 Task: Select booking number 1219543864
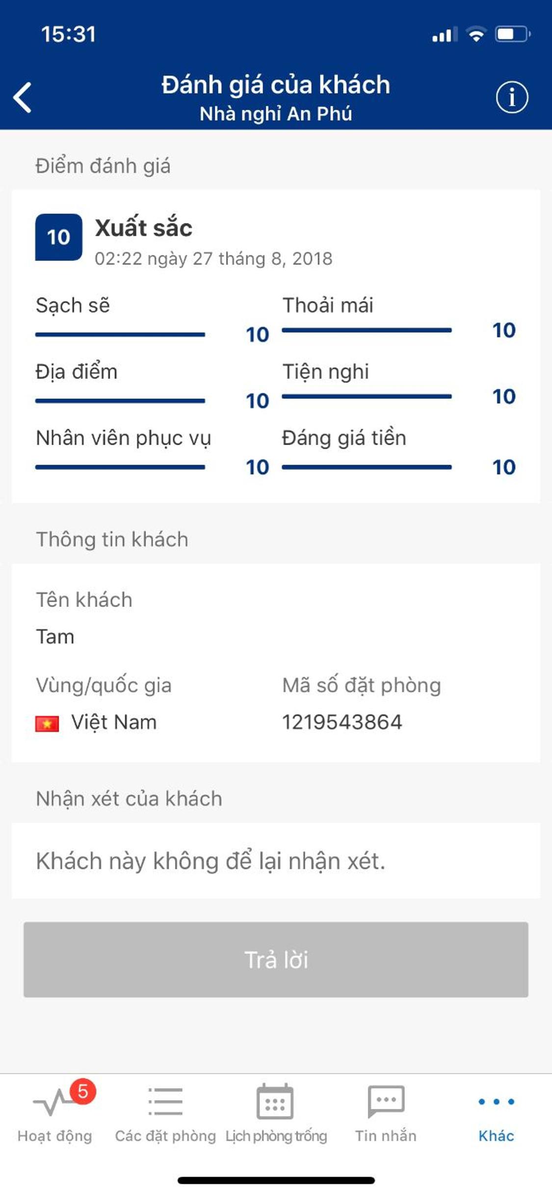tap(342, 722)
